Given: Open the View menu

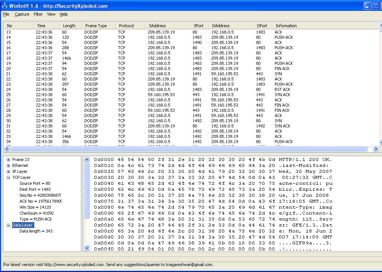Looking at the screenshot, I should (x=51, y=14).
